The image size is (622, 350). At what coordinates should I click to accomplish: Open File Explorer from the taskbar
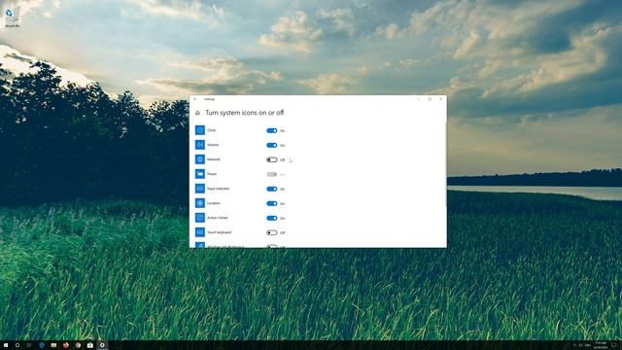(53, 345)
